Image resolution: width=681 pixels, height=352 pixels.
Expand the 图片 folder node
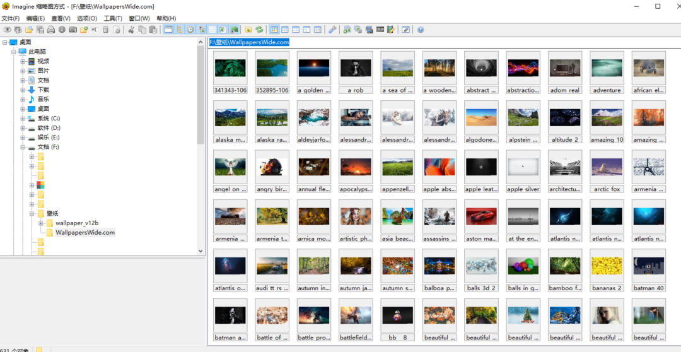click(23, 71)
